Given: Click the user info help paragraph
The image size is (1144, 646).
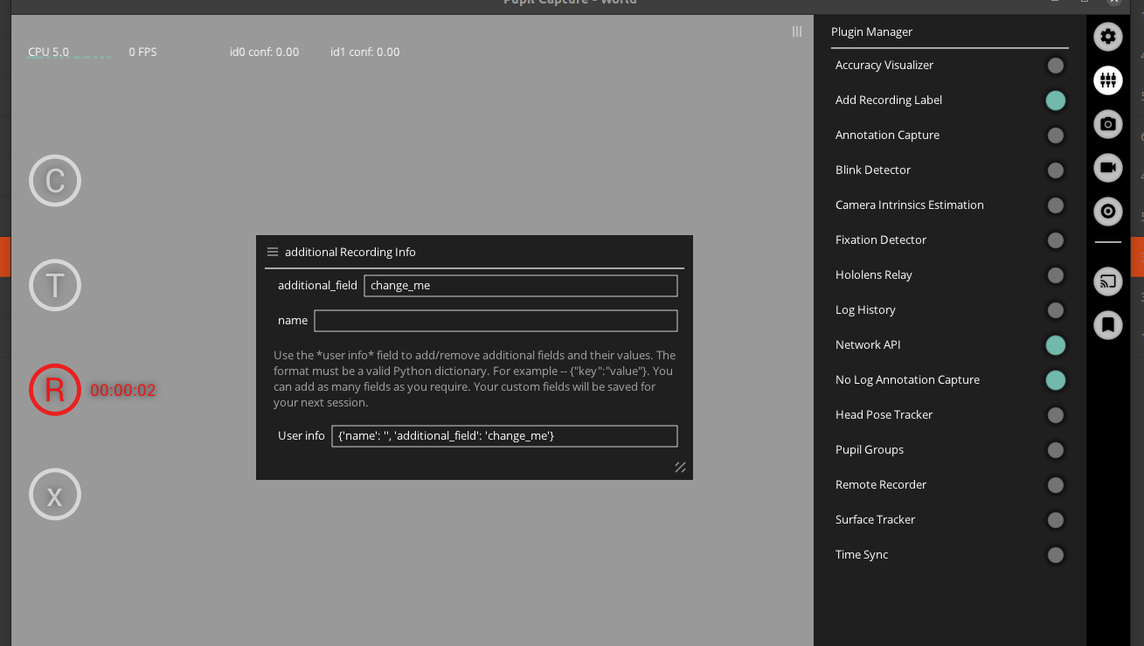Looking at the screenshot, I should [475, 379].
